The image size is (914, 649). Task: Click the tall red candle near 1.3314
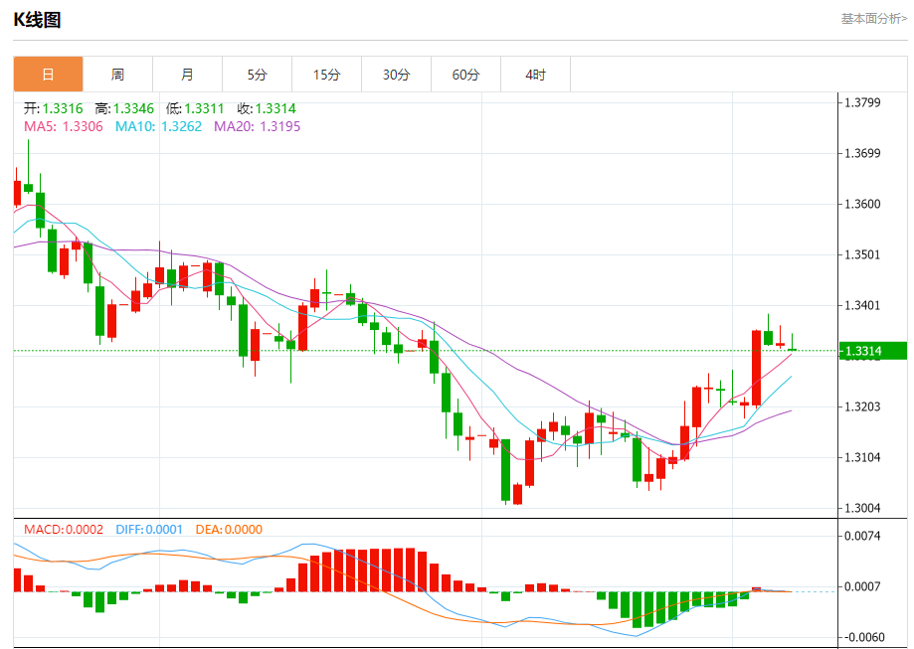(x=756, y=368)
